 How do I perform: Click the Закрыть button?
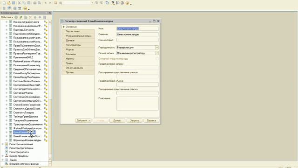coord(135,120)
